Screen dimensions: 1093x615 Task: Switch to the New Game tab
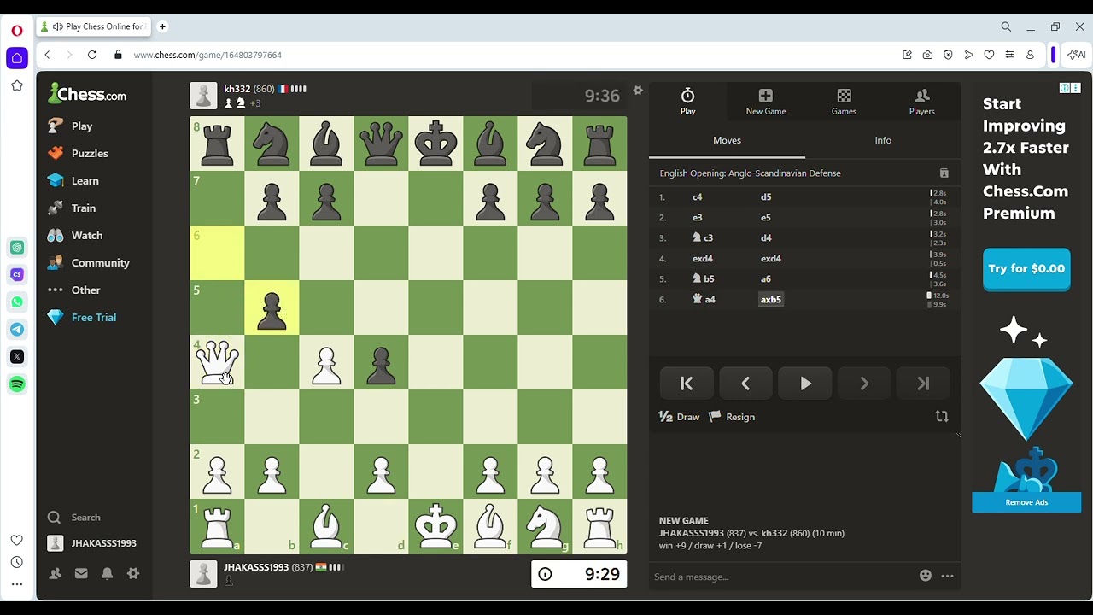pos(766,101)
